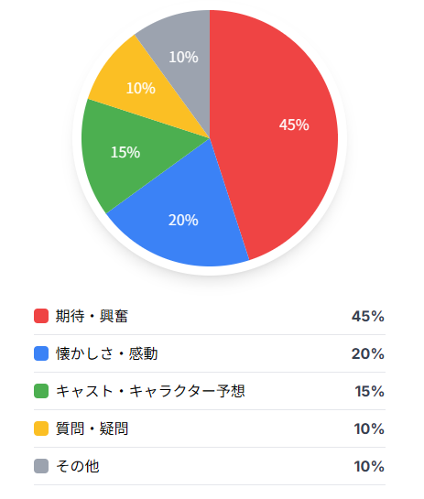
Task: Click the 15% value in the legend
Action: [x=370, y=392]
